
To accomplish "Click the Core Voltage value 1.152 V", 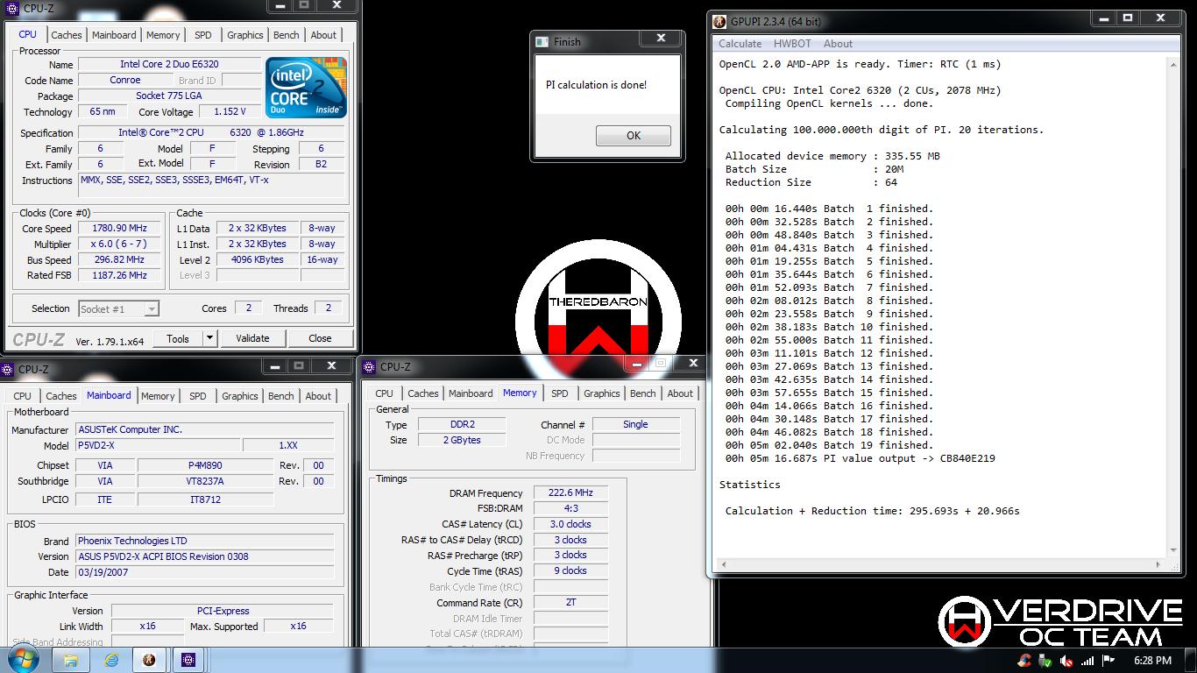I will tap(230, 111).
